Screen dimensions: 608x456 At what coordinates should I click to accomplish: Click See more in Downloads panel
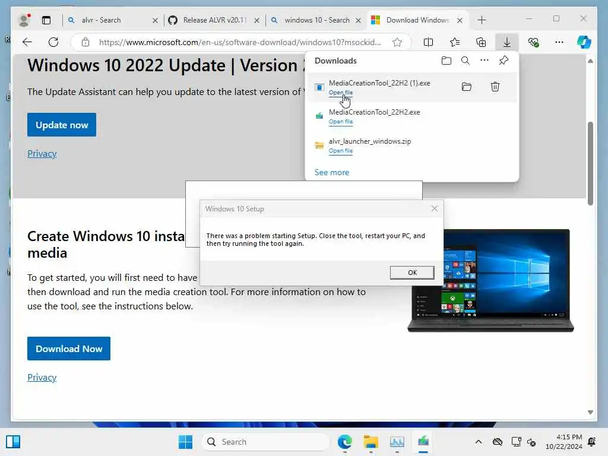tap(331, 172)
